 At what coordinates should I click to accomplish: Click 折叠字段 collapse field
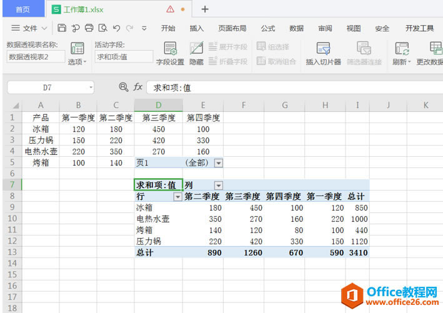[228, 61]
